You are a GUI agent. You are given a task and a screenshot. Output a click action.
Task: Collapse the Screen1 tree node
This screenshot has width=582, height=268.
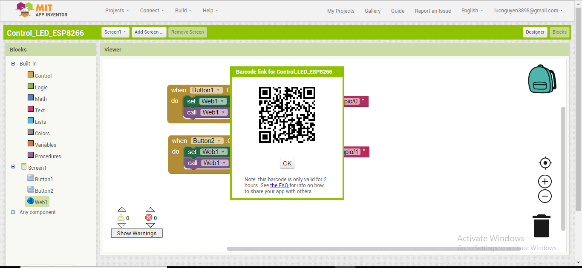pyautogui.click(x=13, y=167)
